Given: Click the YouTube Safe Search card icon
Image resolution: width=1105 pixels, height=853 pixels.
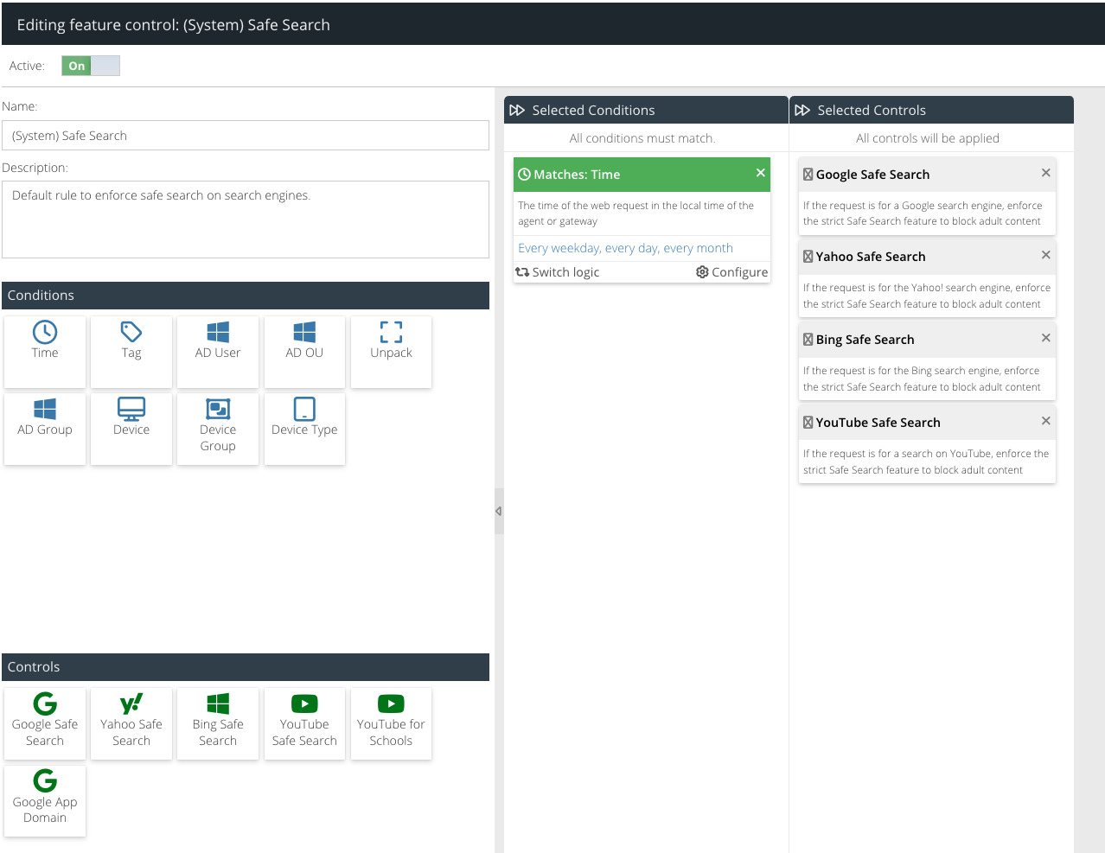Looking at the screenshot, I should click(808, 423).
